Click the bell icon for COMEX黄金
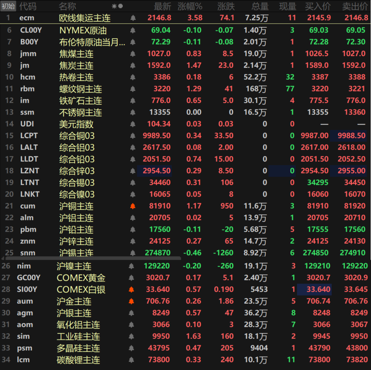Viewport: 371px width, 370px height. click(131, 278)
